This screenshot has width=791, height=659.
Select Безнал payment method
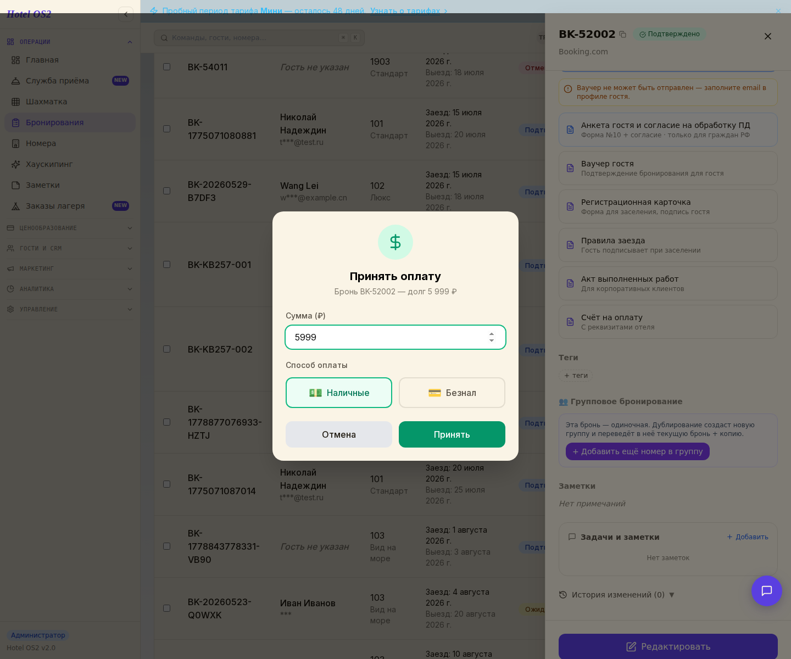tap(452, 393)
